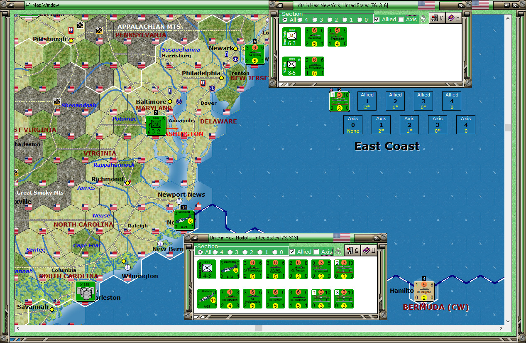Viewport: 526px width, 343px height.
Task: Select the CA Indianapolis cruiser counter
Action: click(252, 299)
